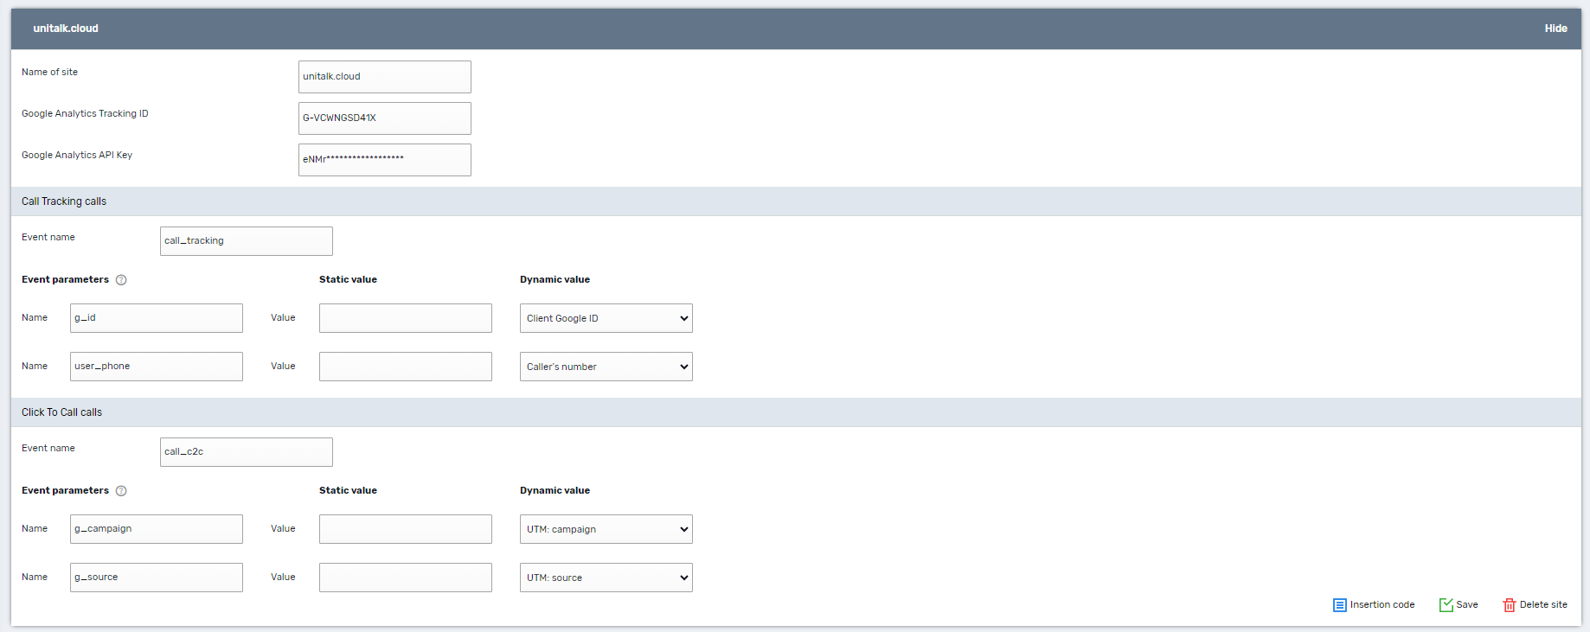Click help icon beside Call Tracking event parameters
The width and height of the screenshot is (1590, 632).
point(121,280)
